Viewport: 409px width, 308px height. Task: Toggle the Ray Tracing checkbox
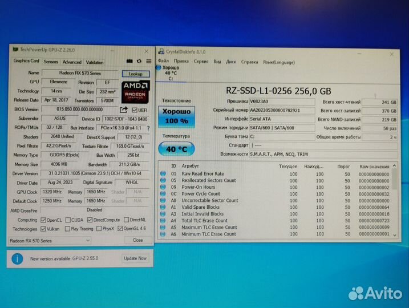[67, 229]
